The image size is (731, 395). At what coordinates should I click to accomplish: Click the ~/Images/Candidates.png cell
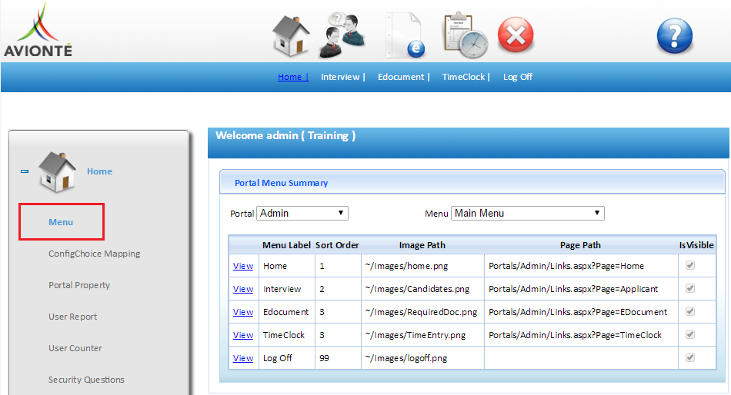click(x=423, y=289)
